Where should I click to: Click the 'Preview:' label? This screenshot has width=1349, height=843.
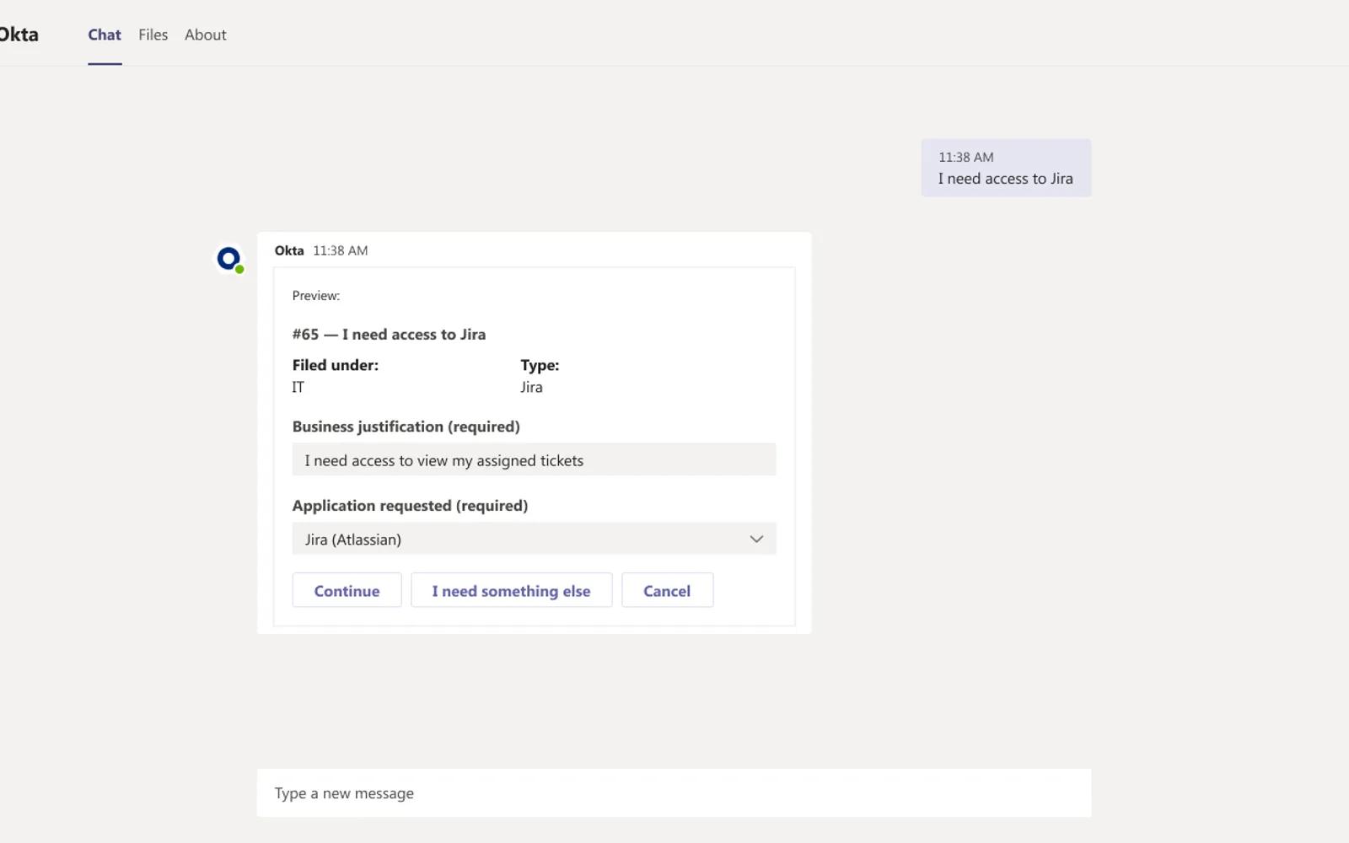[316, 296]
